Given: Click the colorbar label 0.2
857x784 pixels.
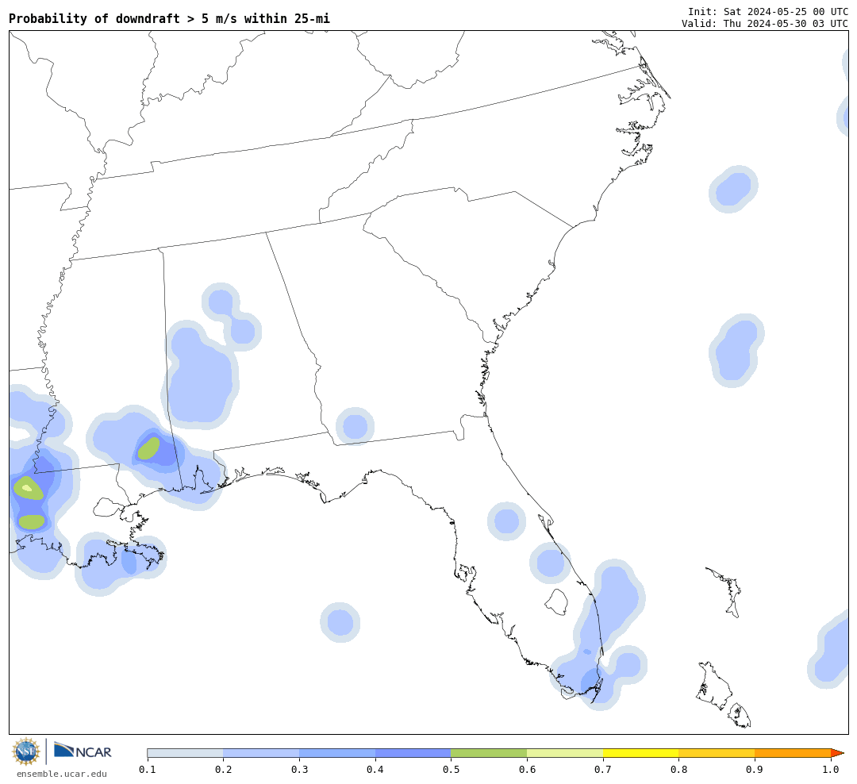Looking at the screenshot, I should click(224, 770).
